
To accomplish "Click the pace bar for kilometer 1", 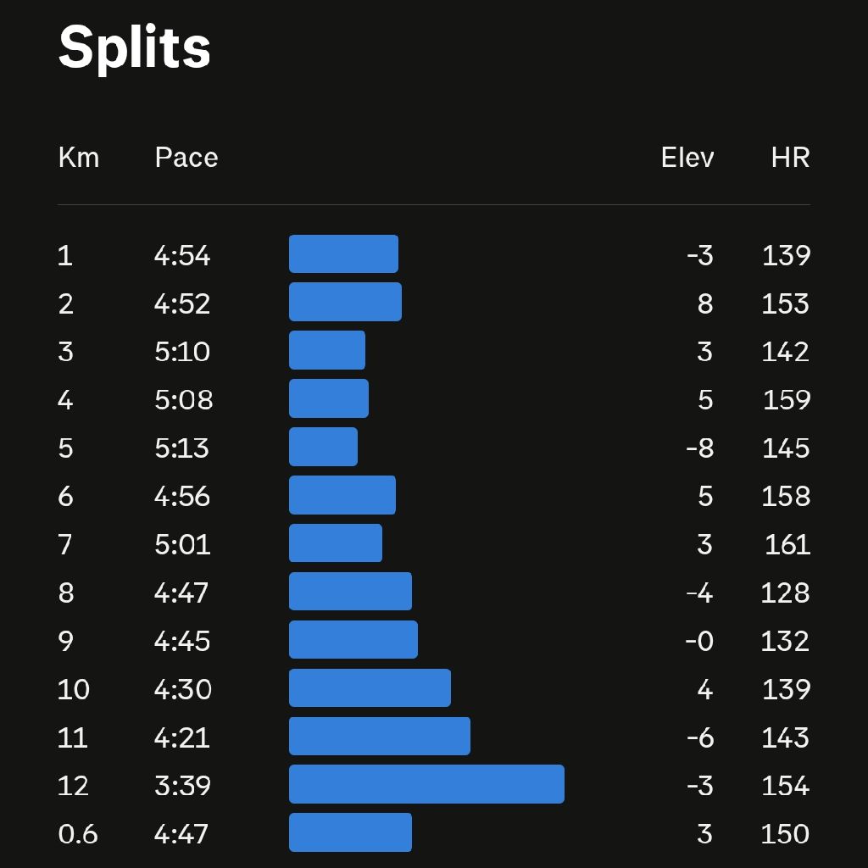I will pyautogui.click(x=343, y=254).
